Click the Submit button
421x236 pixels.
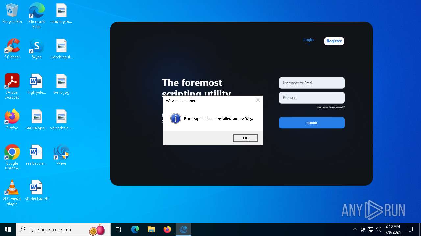pos(312,123)
